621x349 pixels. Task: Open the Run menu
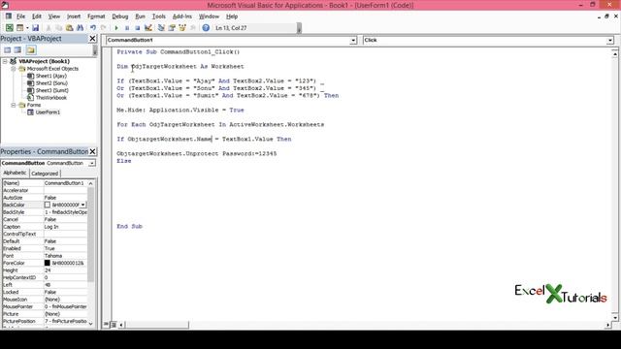140,16
